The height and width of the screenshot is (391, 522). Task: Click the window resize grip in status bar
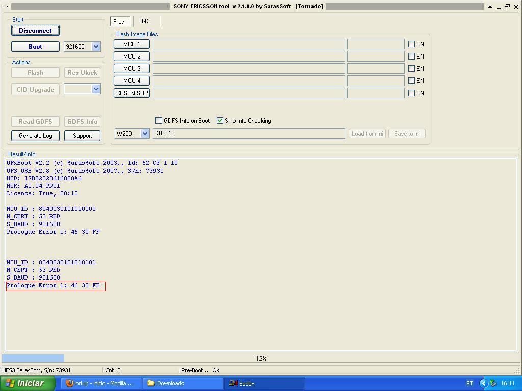click(517, 371)
